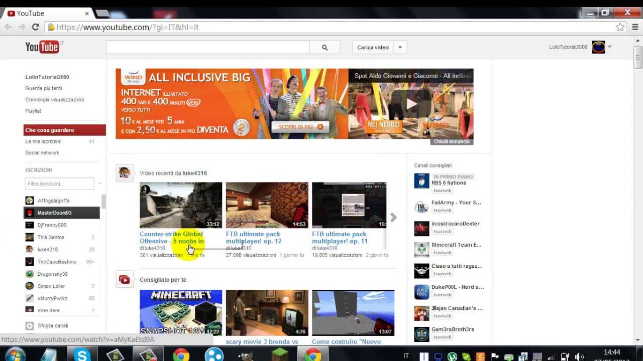Image resolution: width=643 pixels, height=361 pixels.
Task: Click Bajan Canadian channel avatar
Action: click(421, 313)
